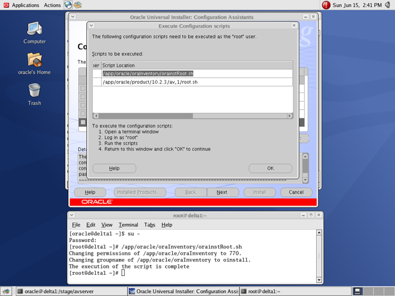Click the installer's Help button
The width and height of the screenshot is (395, 296).
click(90, 192)
